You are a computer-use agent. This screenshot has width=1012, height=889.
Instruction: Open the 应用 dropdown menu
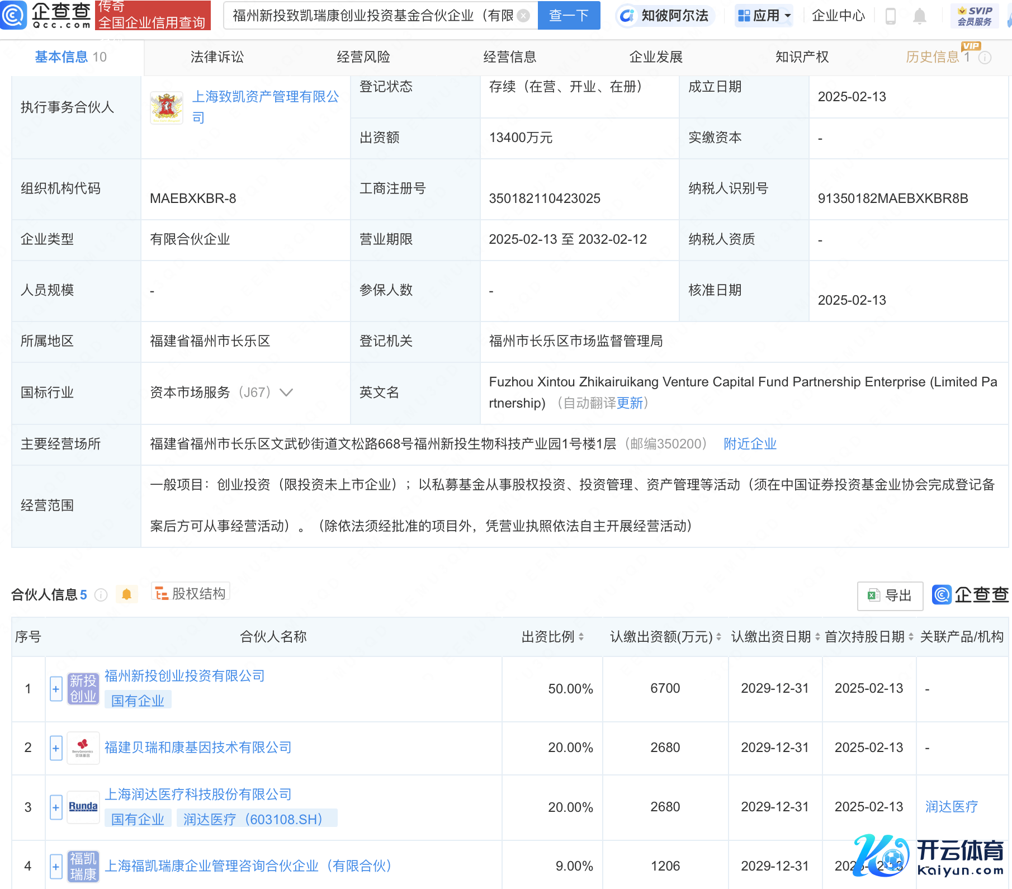pyautogui.click(x=764, y=16)
